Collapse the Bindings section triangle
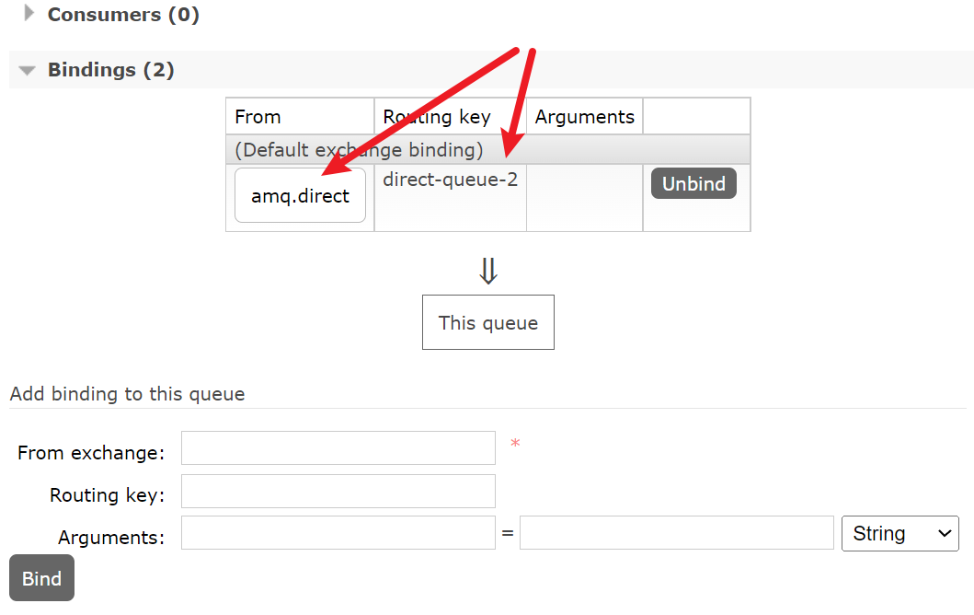This screenshot has height=615, width=974. (28, 70)
